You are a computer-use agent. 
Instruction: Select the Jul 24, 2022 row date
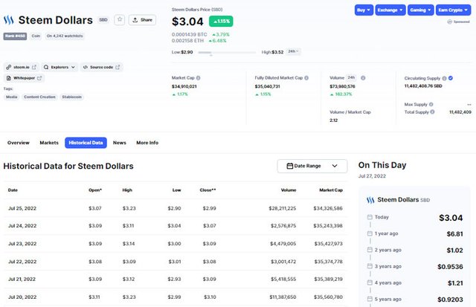click(x=22, y=226)
